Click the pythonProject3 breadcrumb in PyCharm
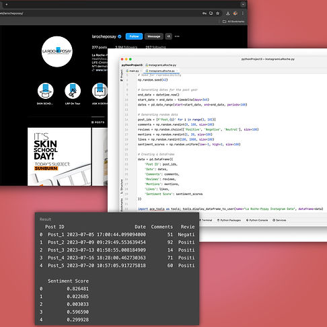327x327 pixels. coord(132,65)
